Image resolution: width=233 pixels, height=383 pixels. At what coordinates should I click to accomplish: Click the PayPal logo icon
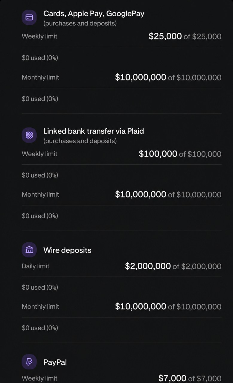[x=29, y=362]
